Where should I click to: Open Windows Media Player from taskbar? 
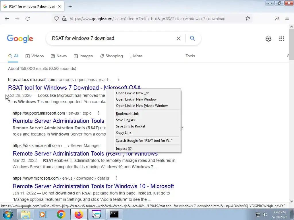(x=43, y=214)
